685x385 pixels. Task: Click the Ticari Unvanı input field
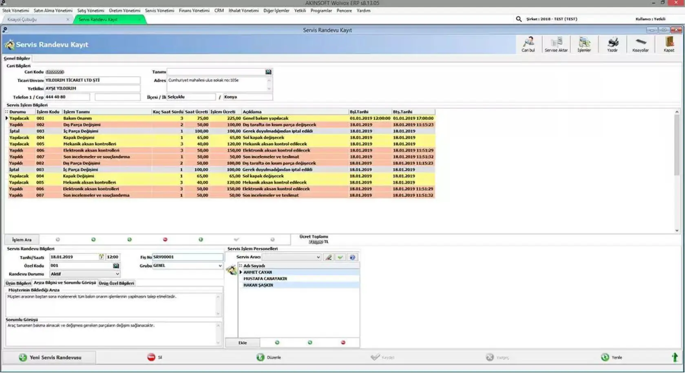92,80
